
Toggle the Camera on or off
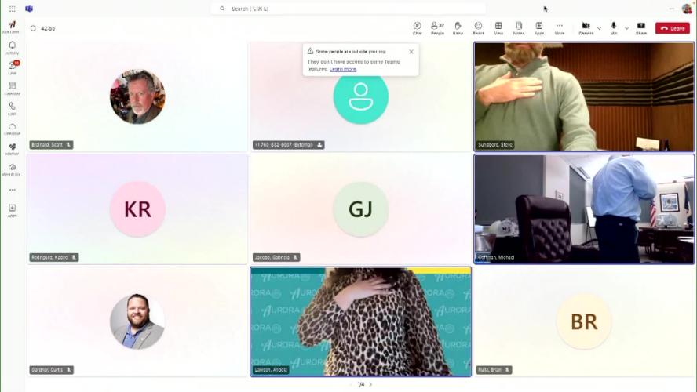586,27
